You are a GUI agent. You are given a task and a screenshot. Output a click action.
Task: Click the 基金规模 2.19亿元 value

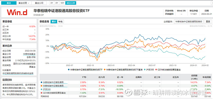click(x=25, y=61)
